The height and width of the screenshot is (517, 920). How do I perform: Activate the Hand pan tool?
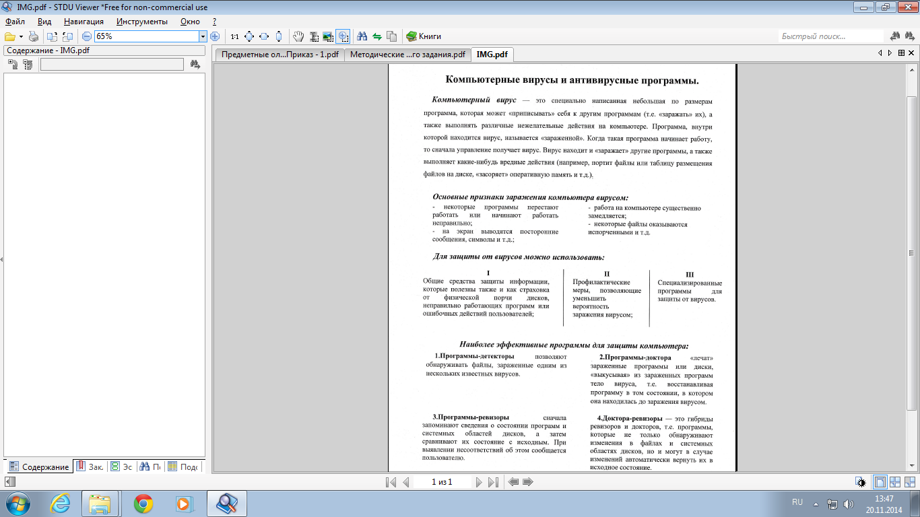299,36
